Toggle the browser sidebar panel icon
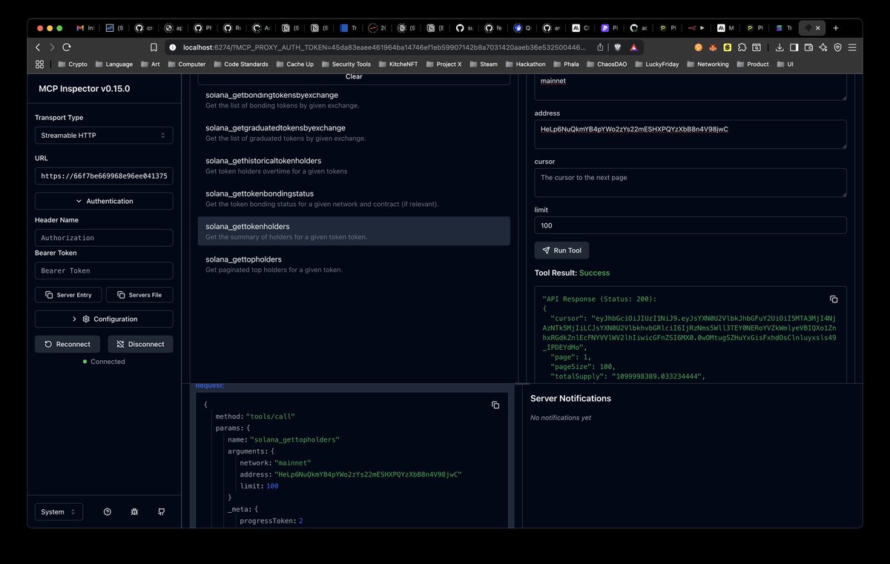Image resolution: width=890 pixels, height=564 pixels. pos(794,47)
